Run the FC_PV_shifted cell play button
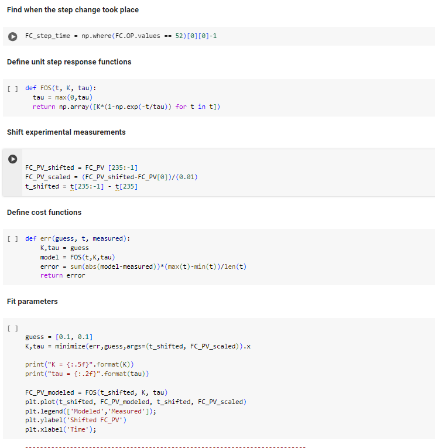The image size is (435, 448). [12, 159]
